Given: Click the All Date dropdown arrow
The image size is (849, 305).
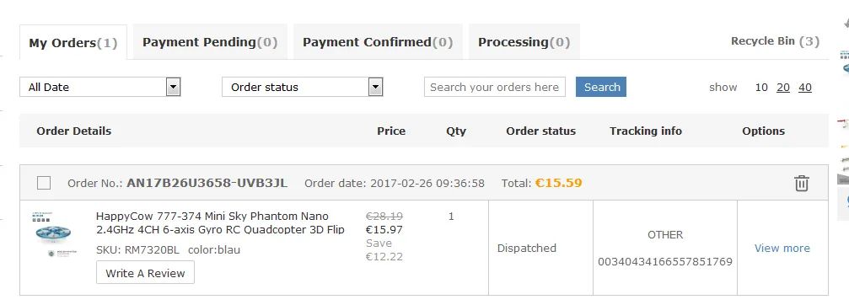Looking at the screenshot, I should pos(174,87).
